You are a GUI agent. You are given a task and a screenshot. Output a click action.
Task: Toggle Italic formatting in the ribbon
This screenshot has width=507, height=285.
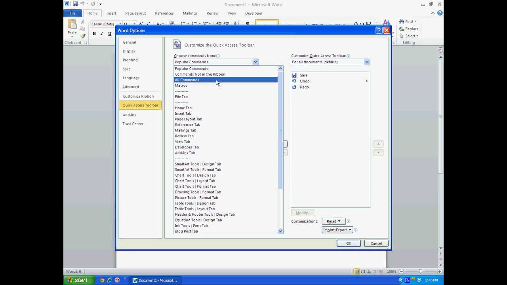pyautogui.click(x=102, y=34)
